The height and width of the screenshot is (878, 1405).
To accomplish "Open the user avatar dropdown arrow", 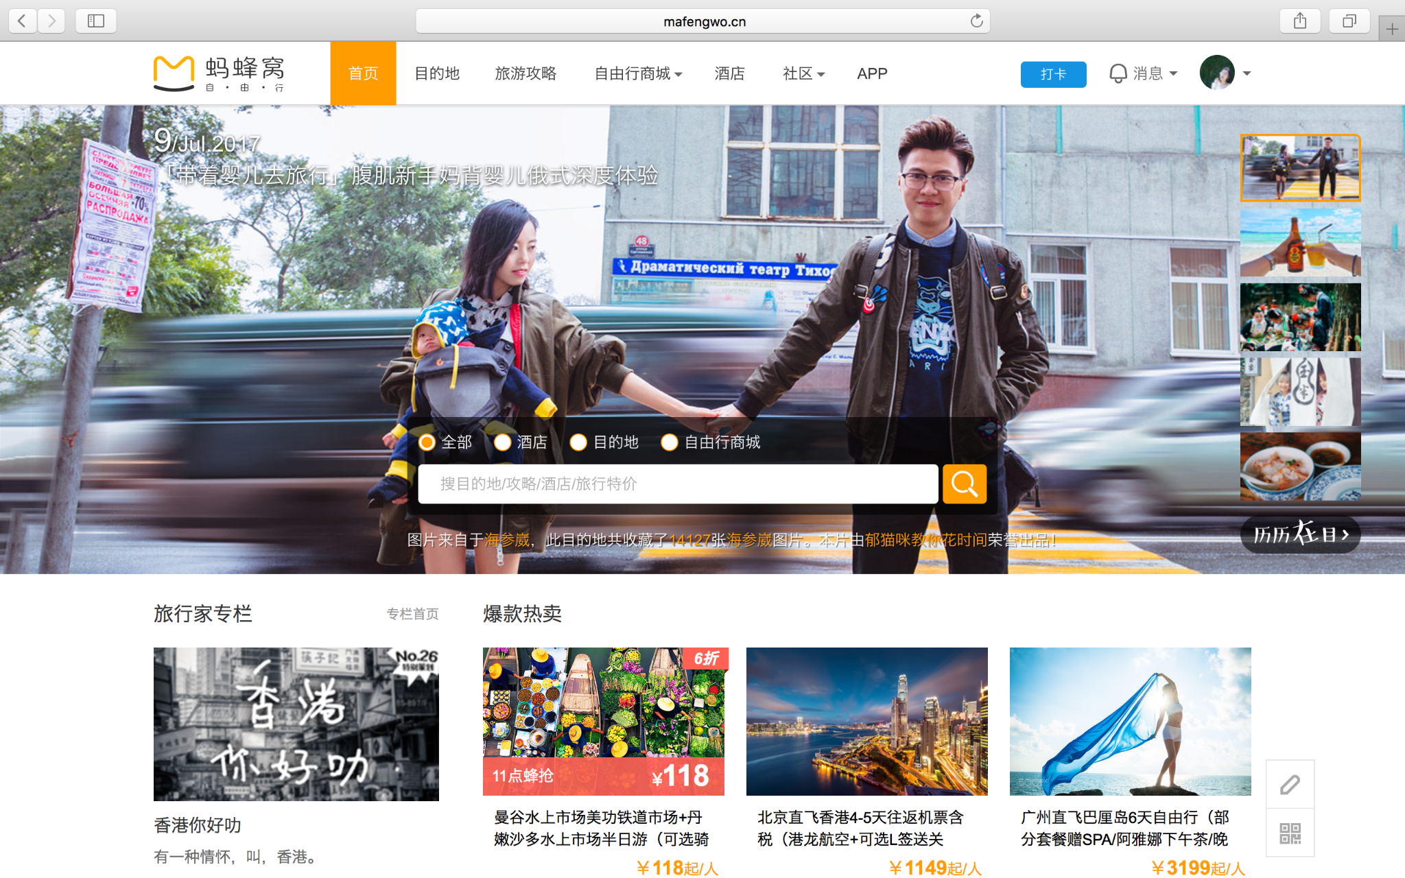I will point(1247,73).
